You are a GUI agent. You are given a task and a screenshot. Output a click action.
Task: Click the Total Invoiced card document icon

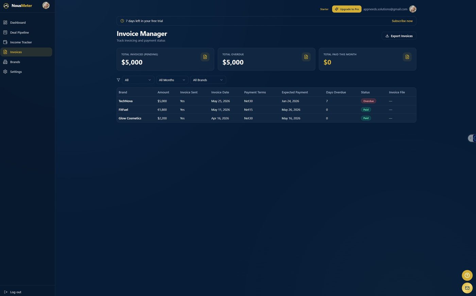click(x=205, y=57)
